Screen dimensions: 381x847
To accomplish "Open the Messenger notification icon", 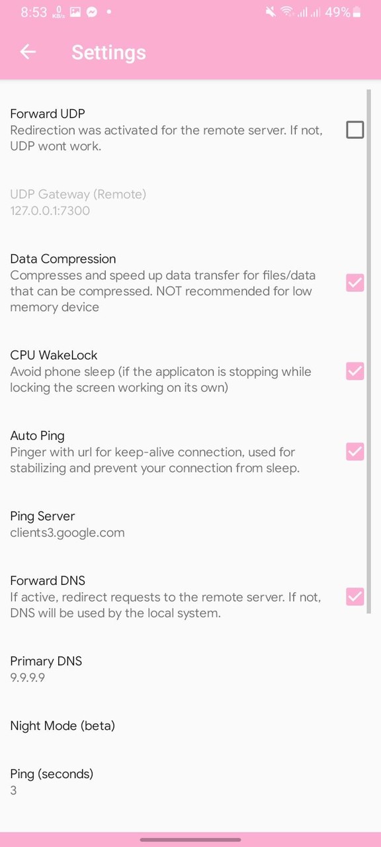I will 92,11.
